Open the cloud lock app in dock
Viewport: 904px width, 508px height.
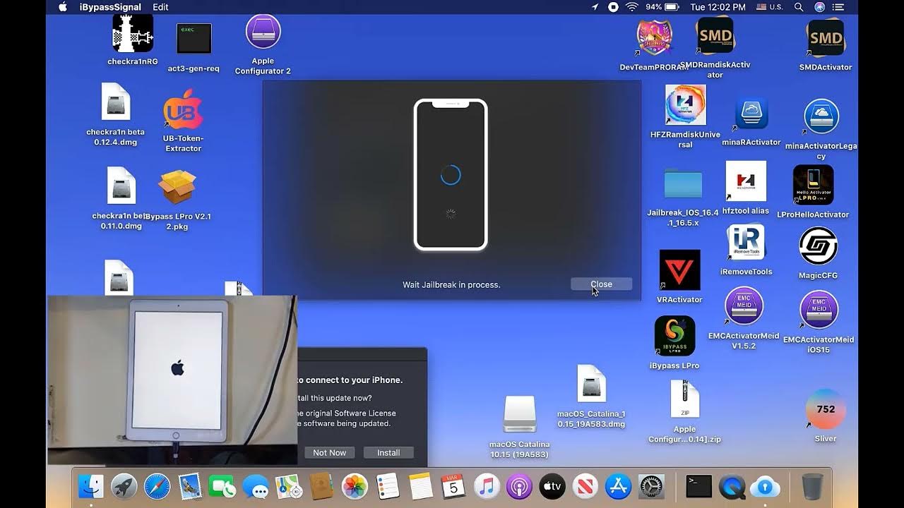(x=766, y=487)
